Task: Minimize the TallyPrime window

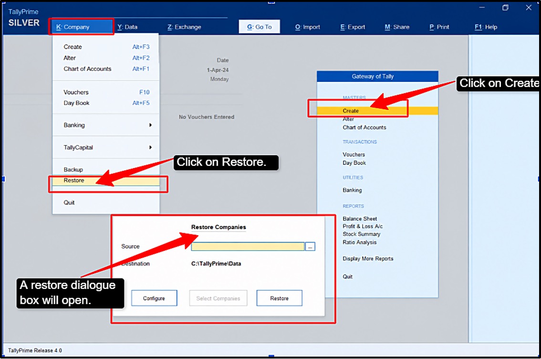Action: [x=482, y=7]
